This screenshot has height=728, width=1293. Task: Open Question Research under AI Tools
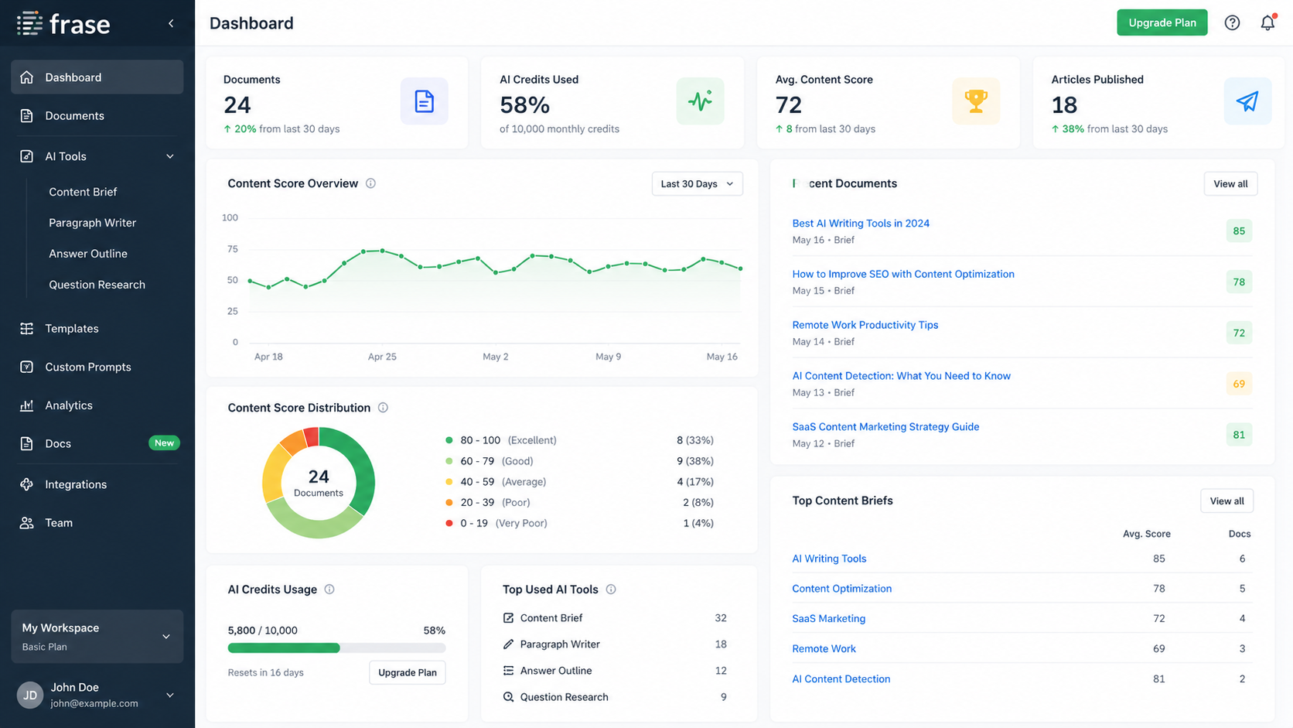point(97,285)
